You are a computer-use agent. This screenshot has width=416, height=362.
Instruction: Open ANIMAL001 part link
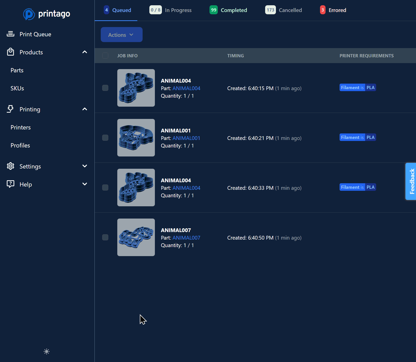tap(186, 138)
